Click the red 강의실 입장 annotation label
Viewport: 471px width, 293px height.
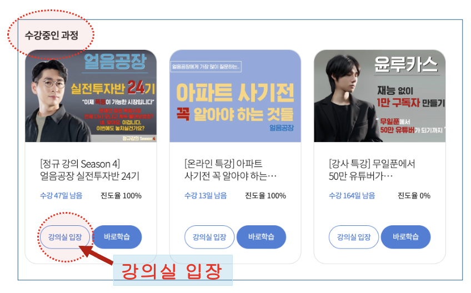pyautogui.click(x=172, y=271)
